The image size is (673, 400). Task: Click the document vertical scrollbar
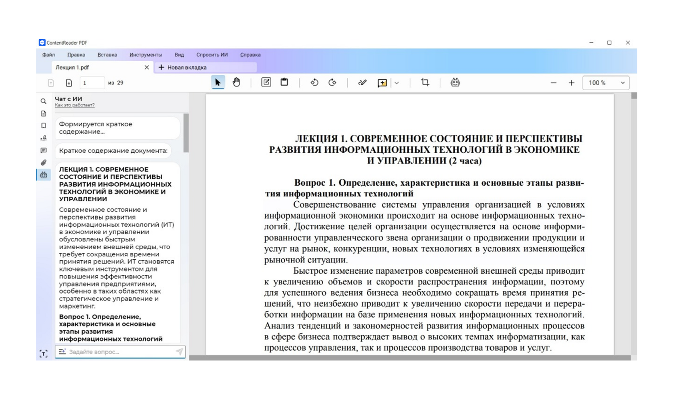[x=634, y=96]
